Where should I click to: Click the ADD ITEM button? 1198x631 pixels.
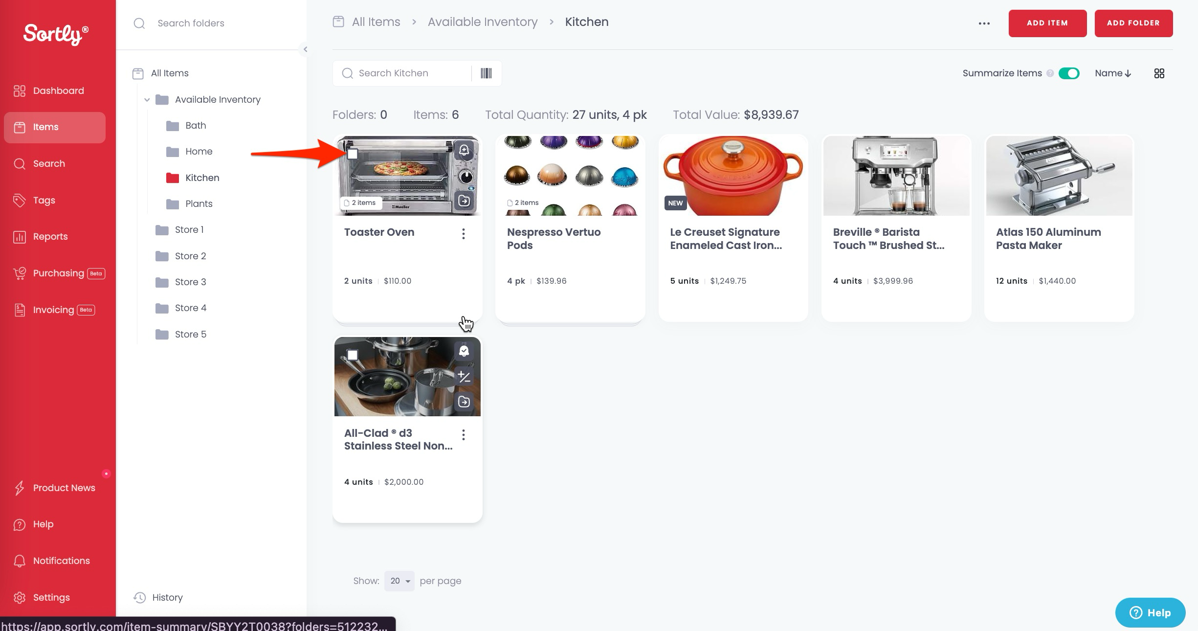1047,23
